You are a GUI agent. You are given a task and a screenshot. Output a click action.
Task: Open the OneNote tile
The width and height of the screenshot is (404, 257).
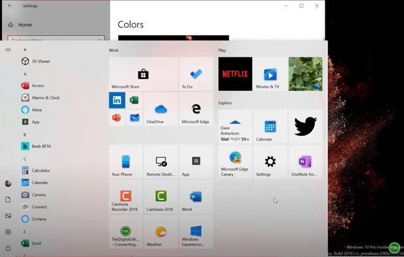tap(305, 162)
